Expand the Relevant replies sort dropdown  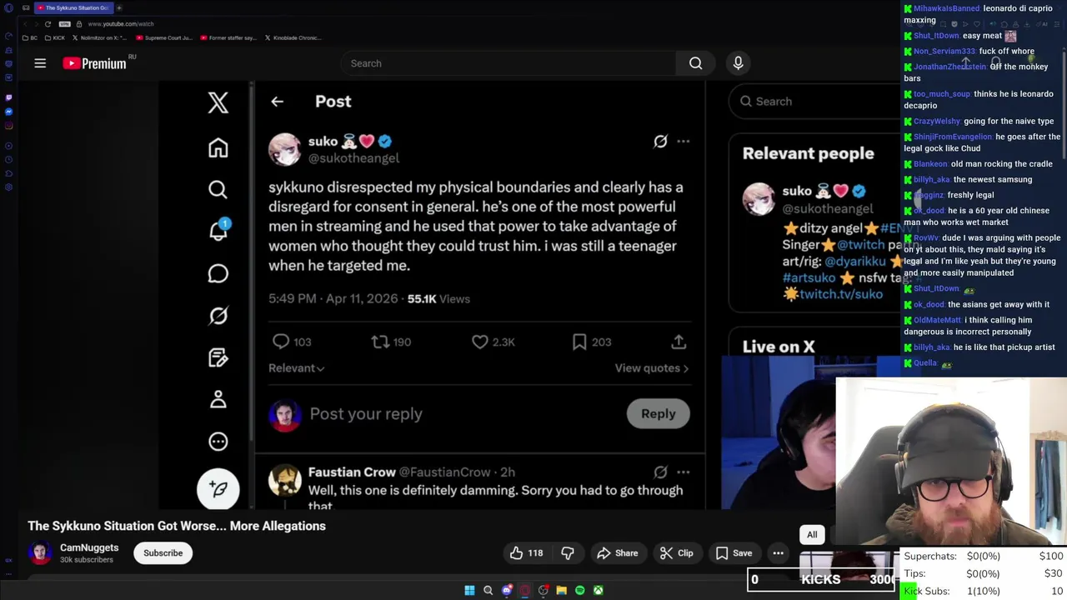pyautogui.click(x=297, y=368)
